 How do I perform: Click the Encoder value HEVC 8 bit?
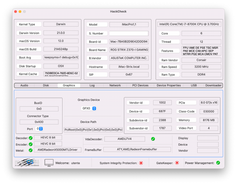[48, 144]
